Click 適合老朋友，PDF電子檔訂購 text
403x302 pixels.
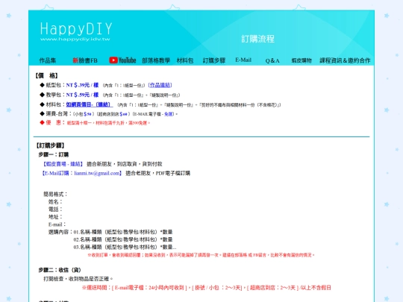point(157,173)
